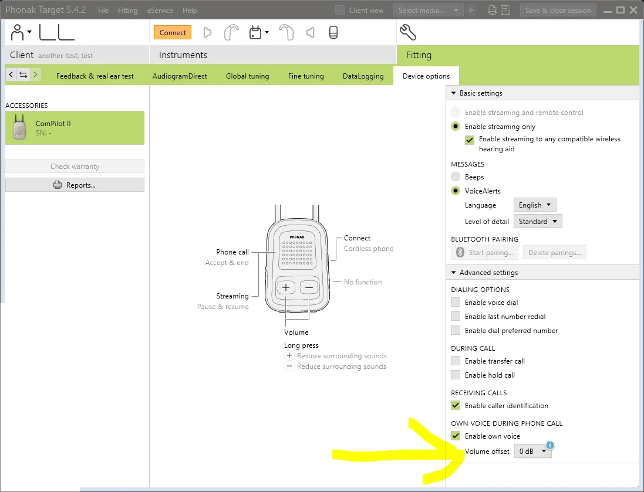Click the print icon in title bar

492,10
